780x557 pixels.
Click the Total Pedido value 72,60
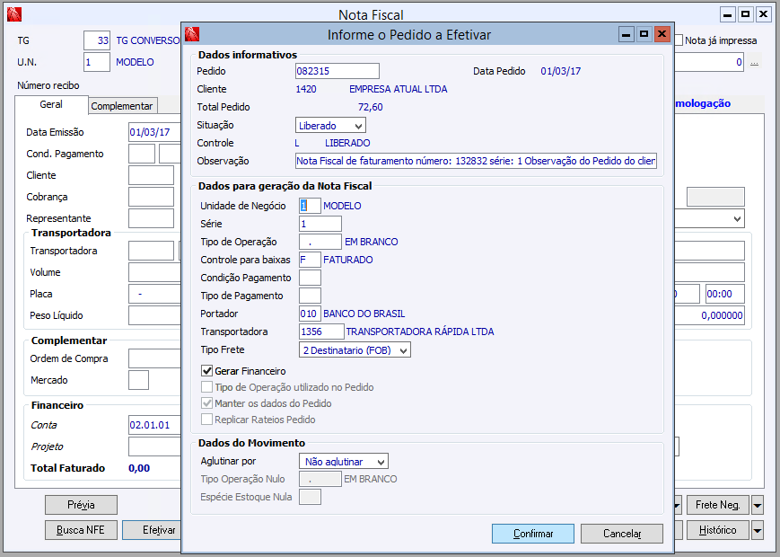370,107
